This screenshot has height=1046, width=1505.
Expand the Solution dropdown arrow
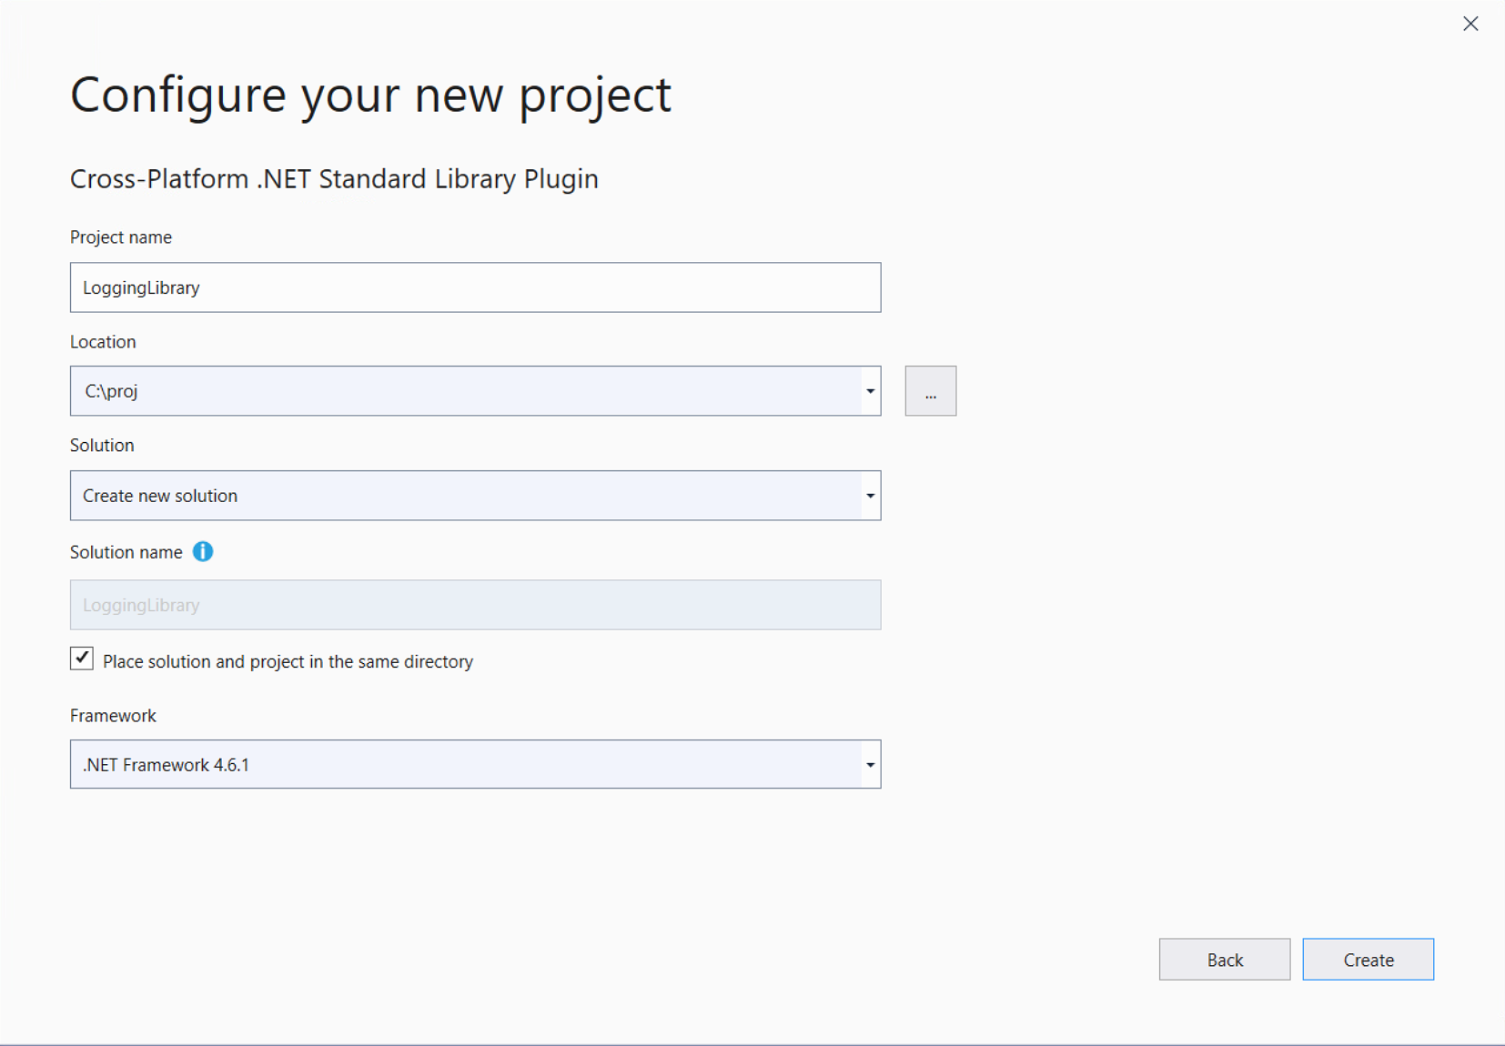[x=870, y=496]
